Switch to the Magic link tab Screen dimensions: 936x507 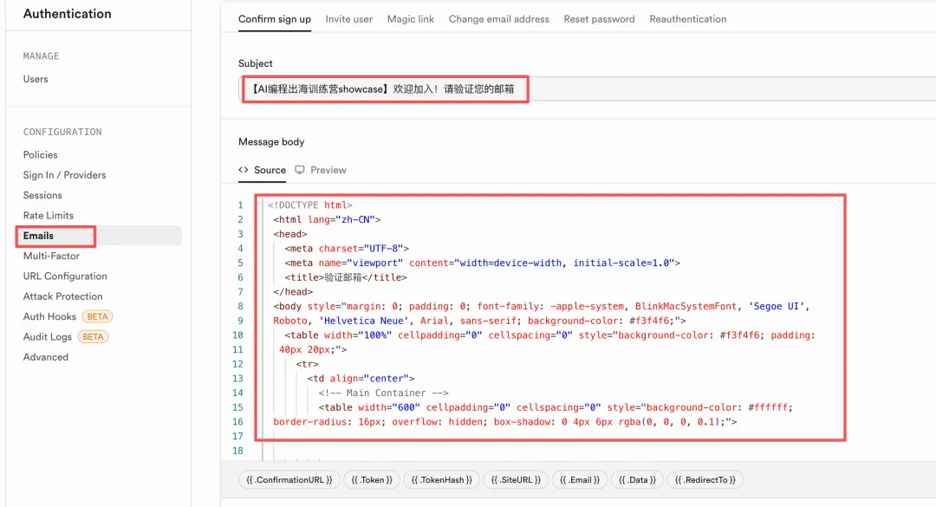pos(411,19)
